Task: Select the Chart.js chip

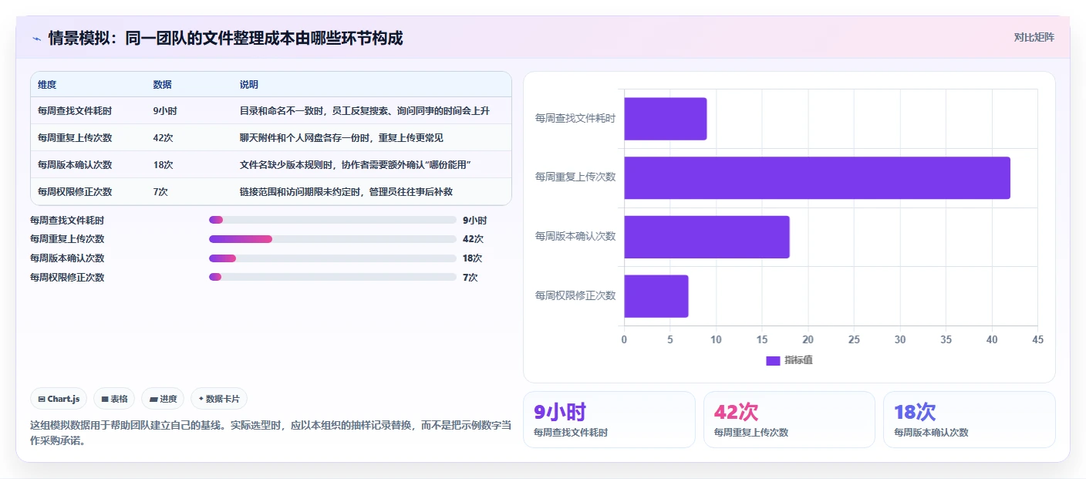Action: pyautogui.click(x=59, y=399)
